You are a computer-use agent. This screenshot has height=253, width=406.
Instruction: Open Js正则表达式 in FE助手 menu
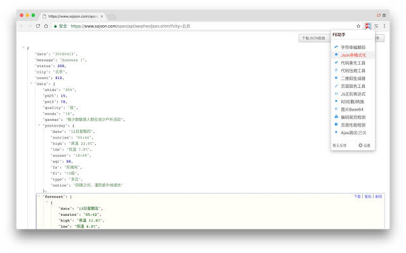click(353, 94)
